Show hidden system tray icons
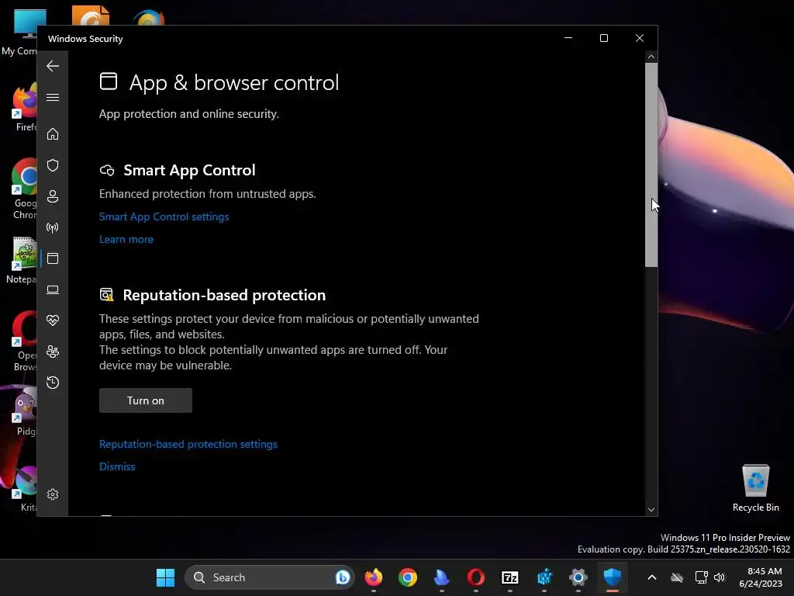The image size is (794, 596). point(652,577)
